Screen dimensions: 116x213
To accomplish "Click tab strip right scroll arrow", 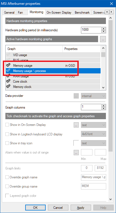I will click(x=112, y=12).
